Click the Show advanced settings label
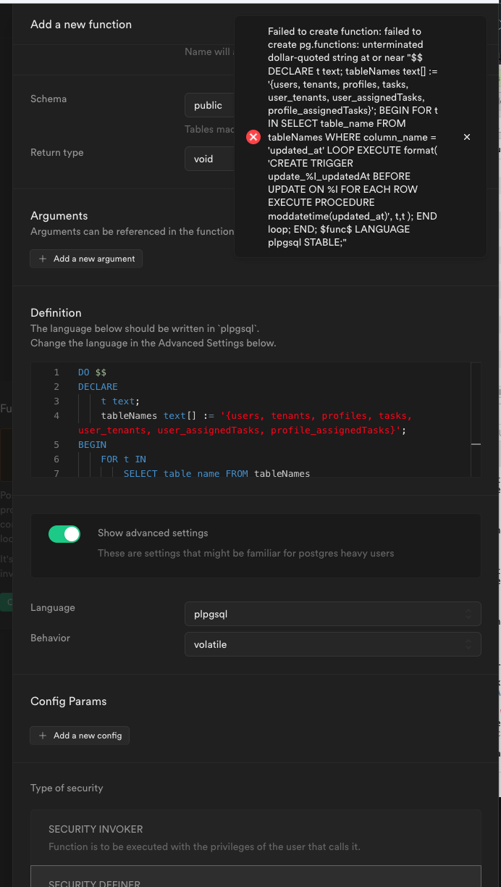501x887 pixels. 153,533
